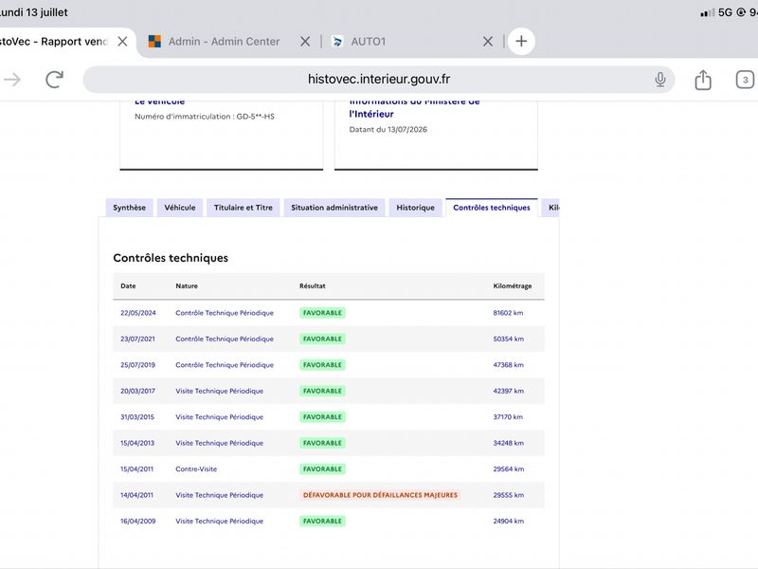Click the Numéro d'immatriculation GD-5**-HS text
758x569 pixels.
point(205,117)
